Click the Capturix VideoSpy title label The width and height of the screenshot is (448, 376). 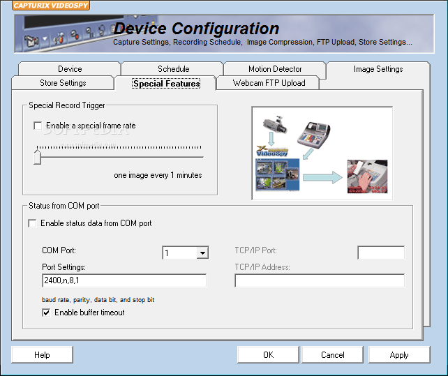(51, 6)
